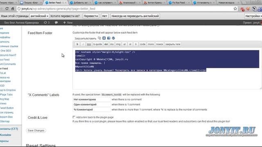The height and width of the screenshot is (147, 262).
Task: Switch to the Новая вкладка tab
Action: click(x=228, y=3)
